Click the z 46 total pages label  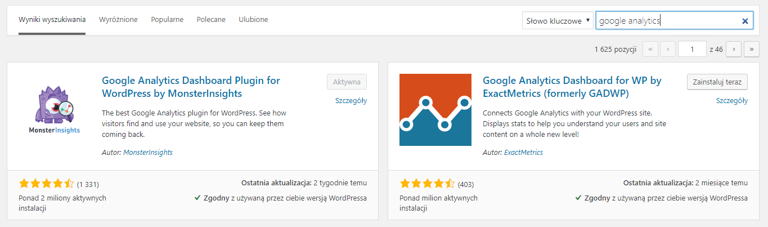click(716, 50)
